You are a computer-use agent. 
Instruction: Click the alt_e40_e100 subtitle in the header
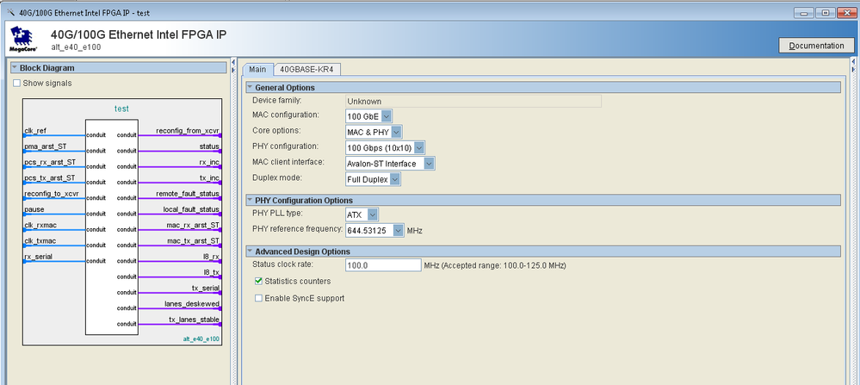[76, 47]
